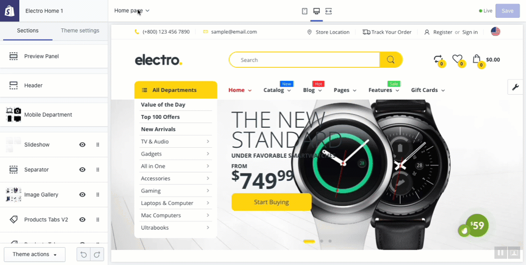Screen dimensions: 526x265
Task: Open the Theme actions dropdown
Action: [x=35, y=254]
